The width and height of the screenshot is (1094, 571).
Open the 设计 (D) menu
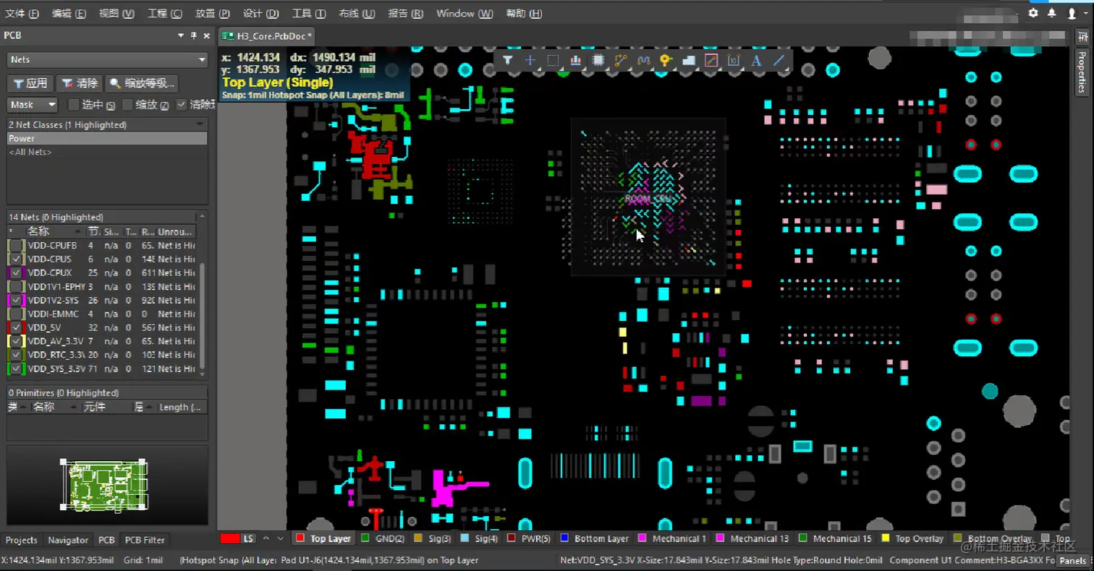point(261,13)
